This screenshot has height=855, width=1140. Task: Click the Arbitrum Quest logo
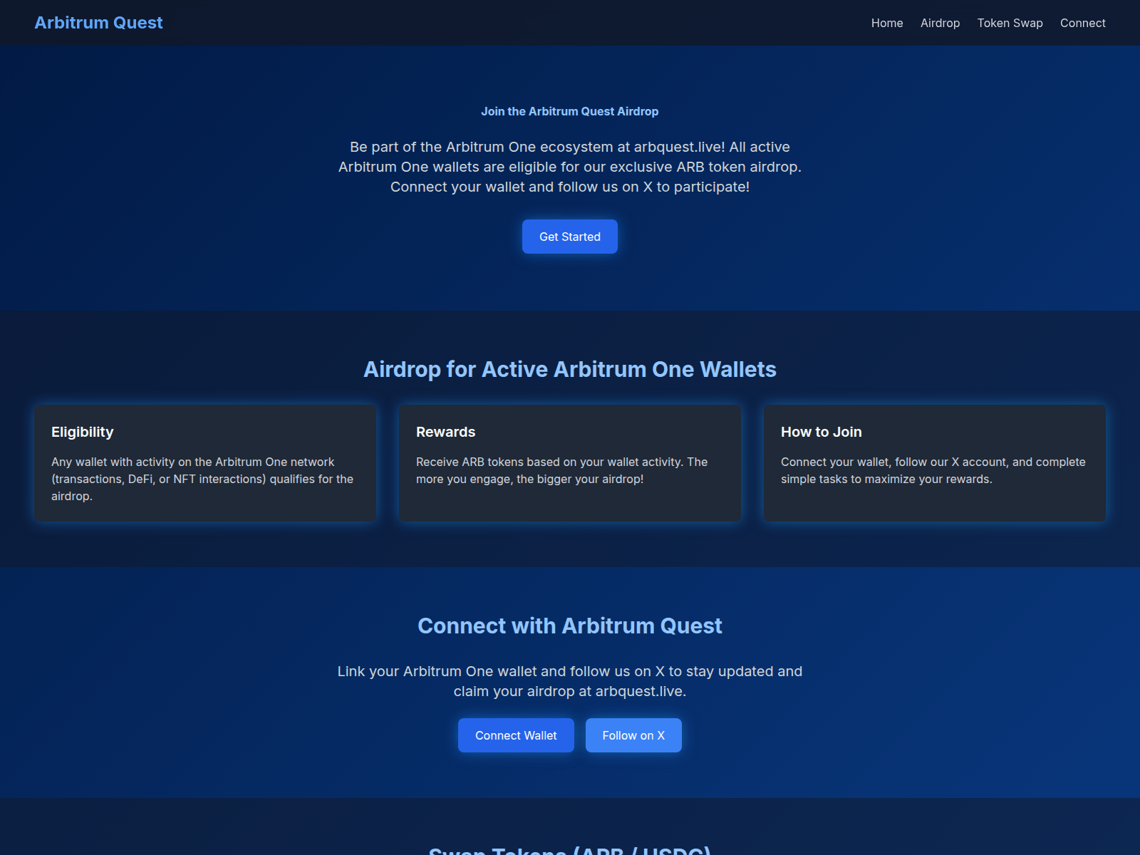98,22
